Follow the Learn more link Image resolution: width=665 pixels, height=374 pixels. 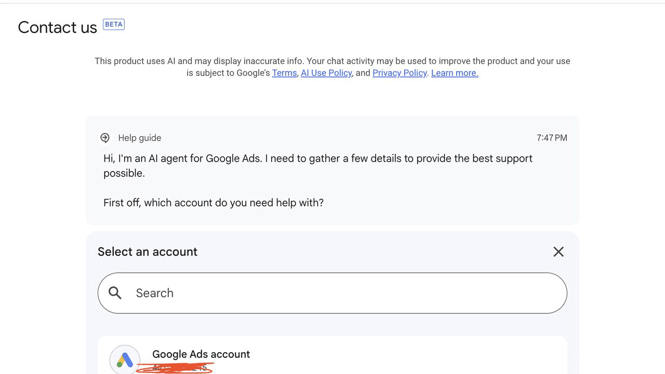click(455, 73)
